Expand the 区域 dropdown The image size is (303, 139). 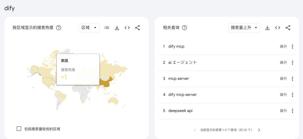coord(89,28)
